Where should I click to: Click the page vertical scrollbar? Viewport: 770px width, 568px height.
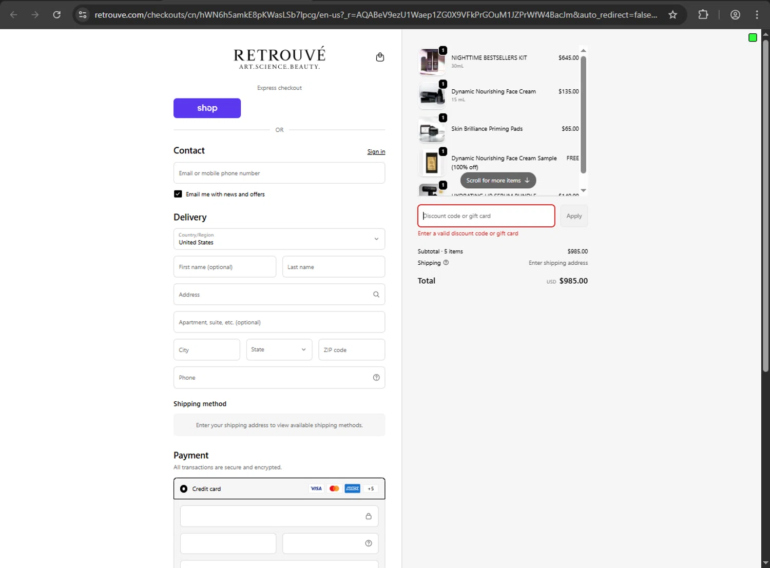click(x=765, y=205)
